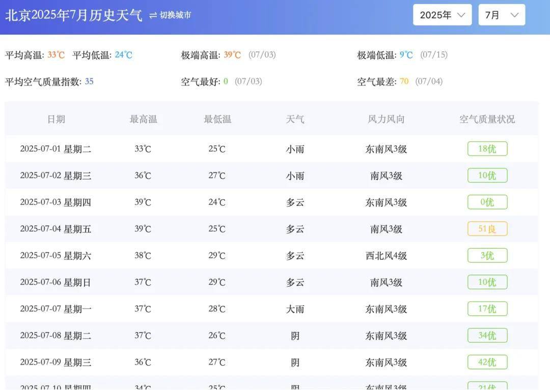
Task: Click the 天气 column header
Action: [x=295, y=119]
